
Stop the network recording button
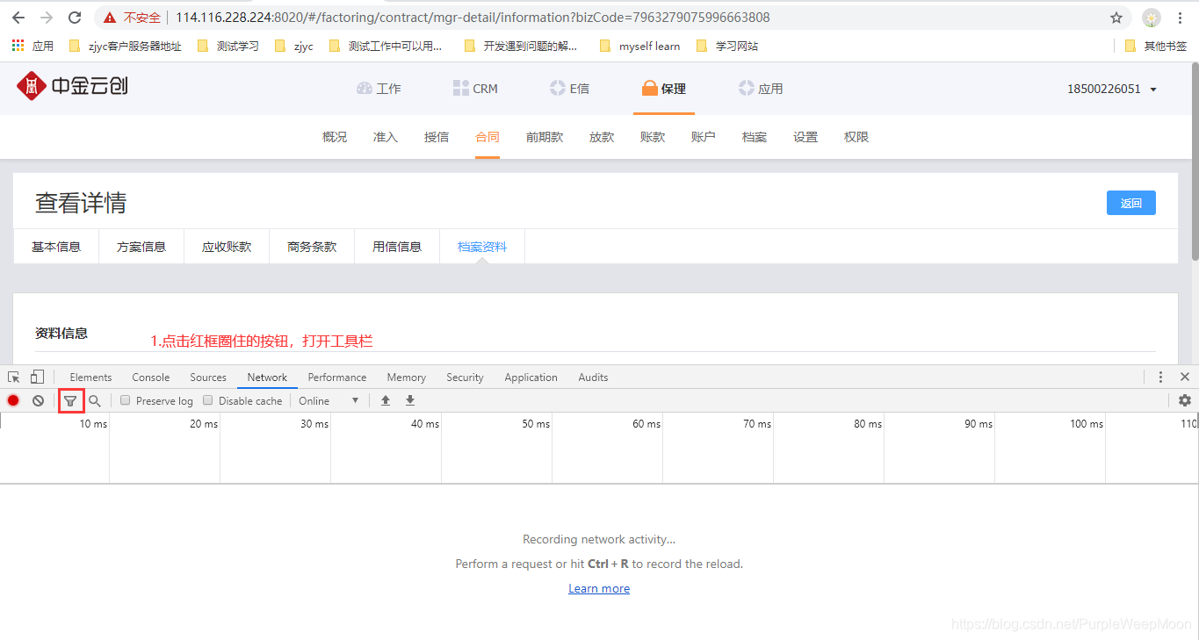(12, 400)
